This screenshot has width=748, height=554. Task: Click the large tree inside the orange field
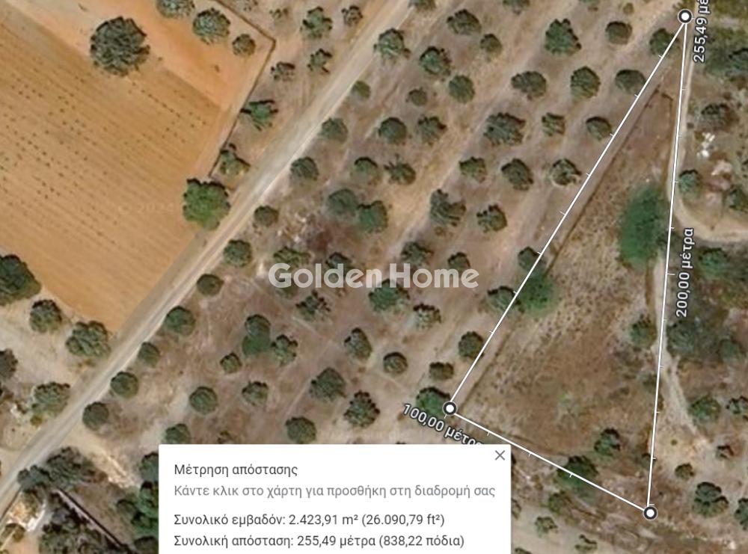click(x=119, y=46)
